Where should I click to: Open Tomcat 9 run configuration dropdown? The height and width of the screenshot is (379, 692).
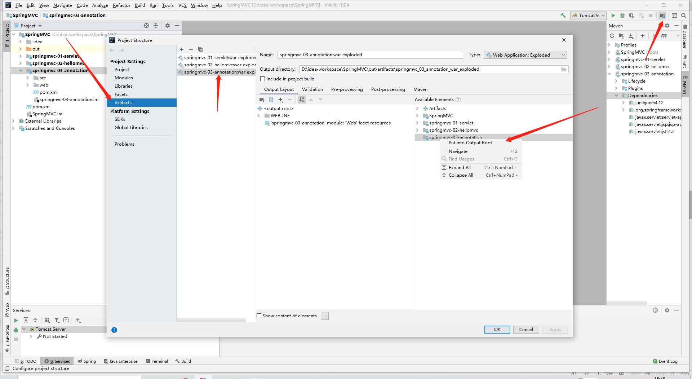click(x=588, y=16)
